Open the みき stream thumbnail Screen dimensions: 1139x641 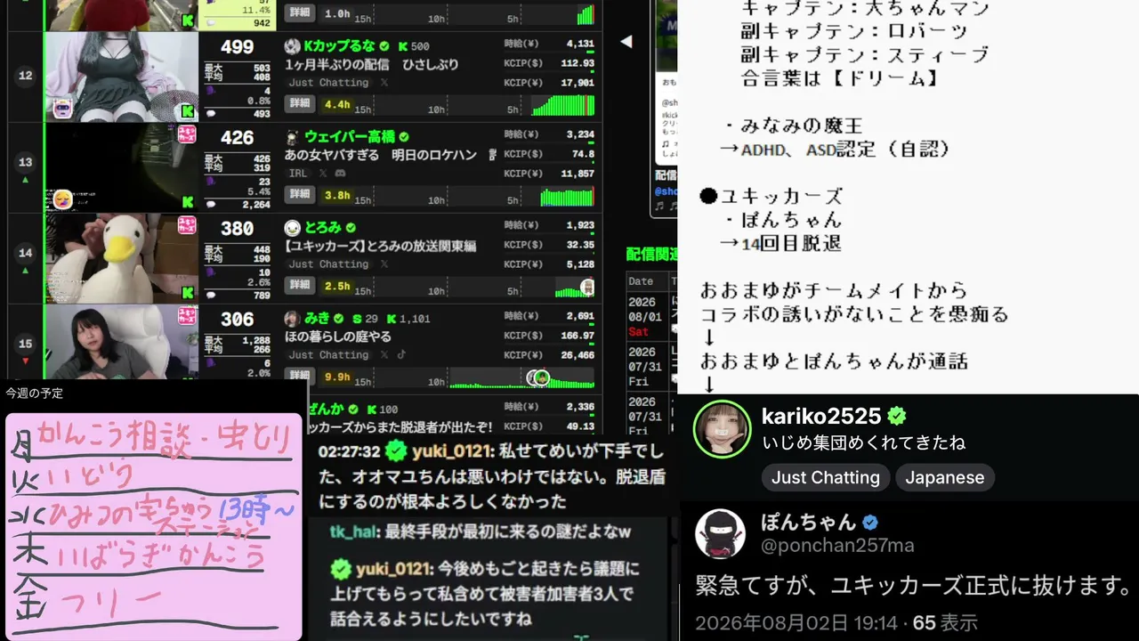click(121, 343)
